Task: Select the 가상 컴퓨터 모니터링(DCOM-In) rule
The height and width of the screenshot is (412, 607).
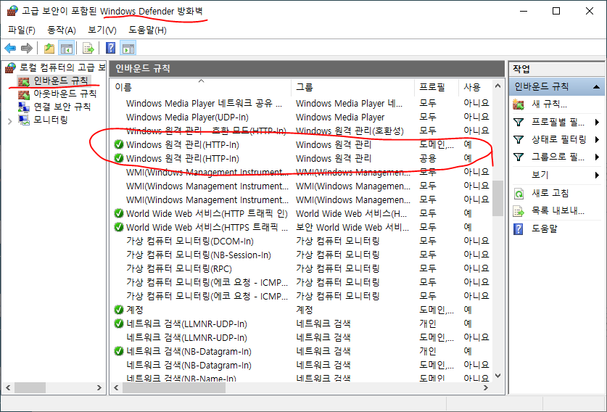Action: 302,242
